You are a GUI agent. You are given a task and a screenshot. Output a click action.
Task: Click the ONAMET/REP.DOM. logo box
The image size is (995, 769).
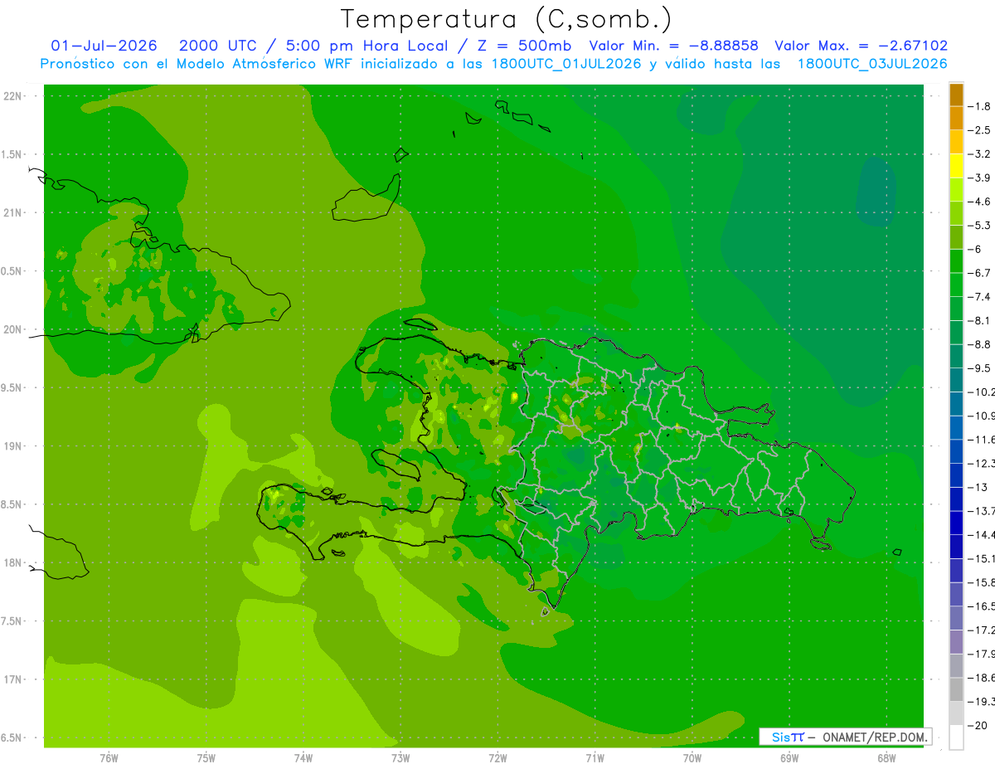click(845, 737)
